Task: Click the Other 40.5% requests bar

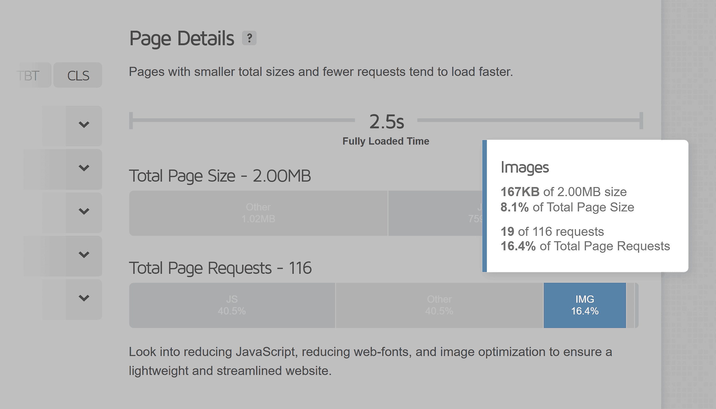Action: click(x=438, y=305)
